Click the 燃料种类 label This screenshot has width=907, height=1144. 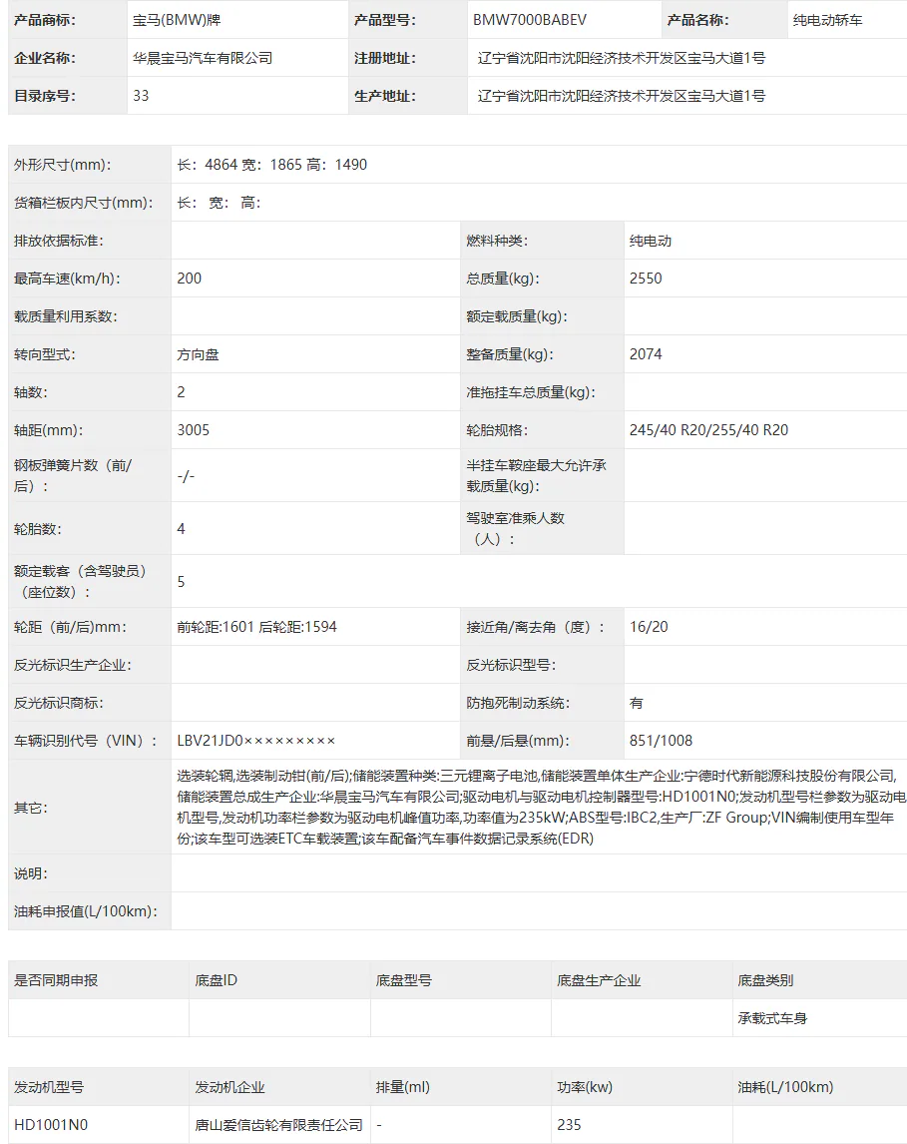click(x=497, y=240)
